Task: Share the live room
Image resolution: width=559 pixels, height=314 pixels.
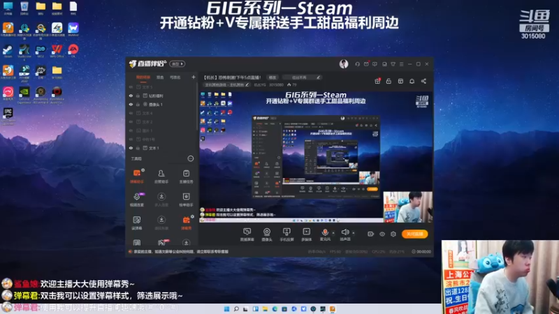Action: coord(423,81)
